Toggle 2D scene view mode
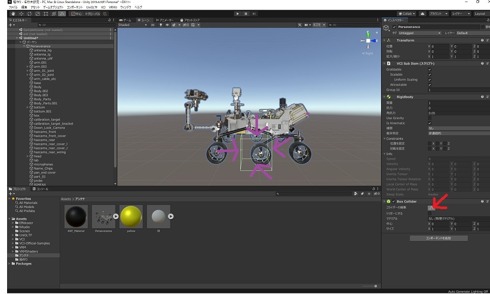490x294 pixels. coord(153,25)
